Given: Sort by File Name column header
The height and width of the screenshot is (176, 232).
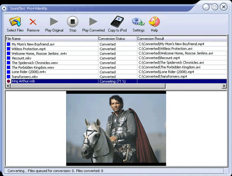Looking at the screenshot, I should (52, 39).
